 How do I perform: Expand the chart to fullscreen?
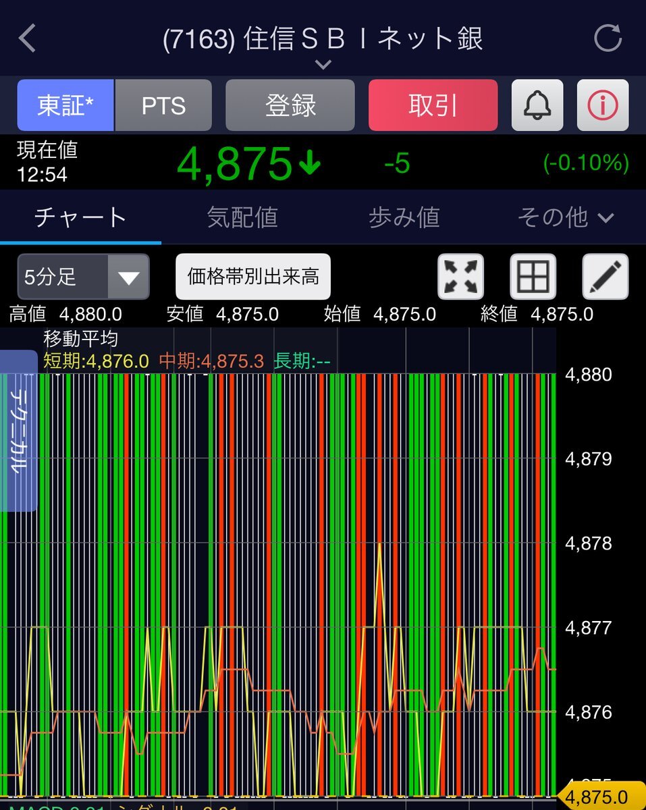click(x=462, y=277)
